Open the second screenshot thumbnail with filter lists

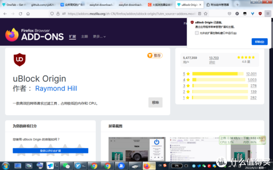coord(198,149)
